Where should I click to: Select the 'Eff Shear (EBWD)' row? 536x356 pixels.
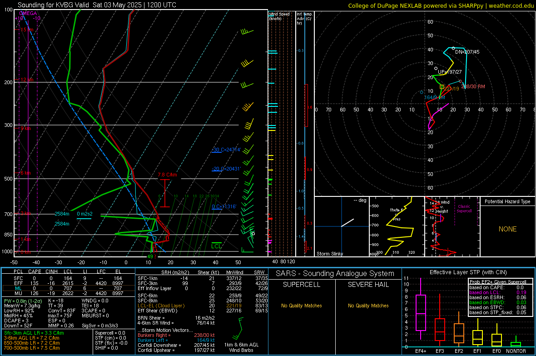point(203,311)
